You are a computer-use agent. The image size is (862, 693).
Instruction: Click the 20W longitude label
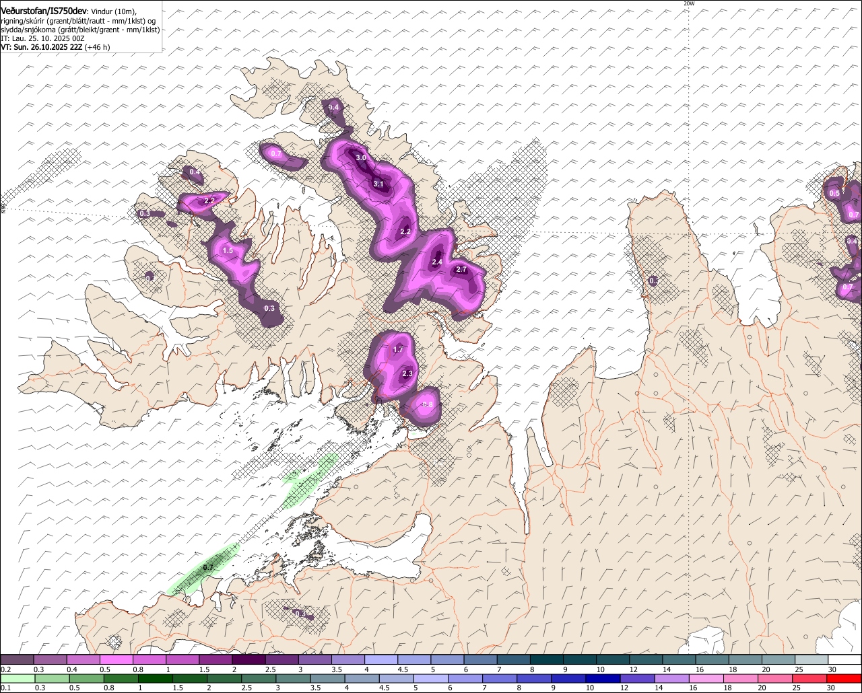point(688,3)
